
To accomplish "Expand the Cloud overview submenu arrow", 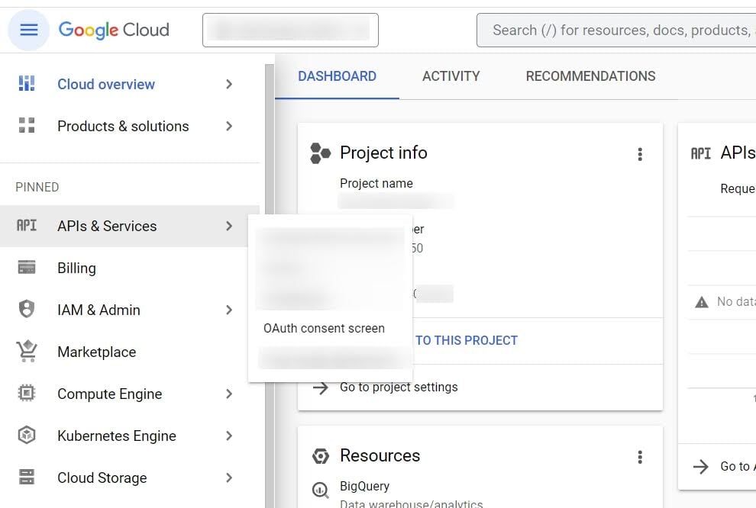I will (229, 84).
